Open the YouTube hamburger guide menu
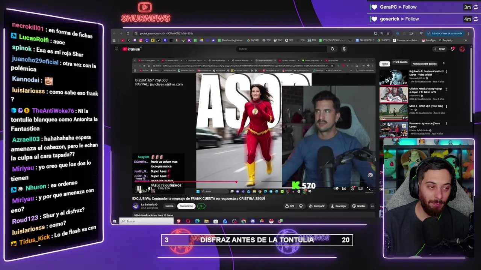481x270 pixels. pyautogui.click(x=116, y=49)
